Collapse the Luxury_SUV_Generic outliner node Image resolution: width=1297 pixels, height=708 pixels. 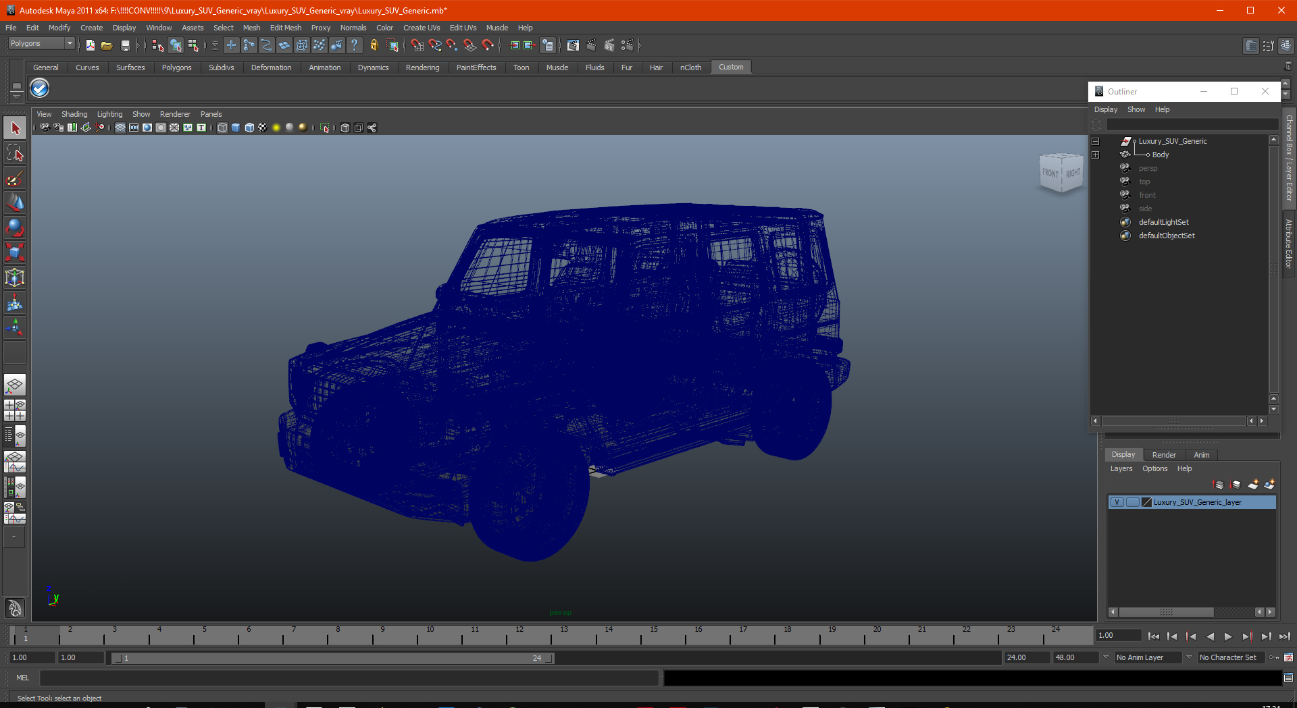pyautogui.click(x=1096, y=142)
